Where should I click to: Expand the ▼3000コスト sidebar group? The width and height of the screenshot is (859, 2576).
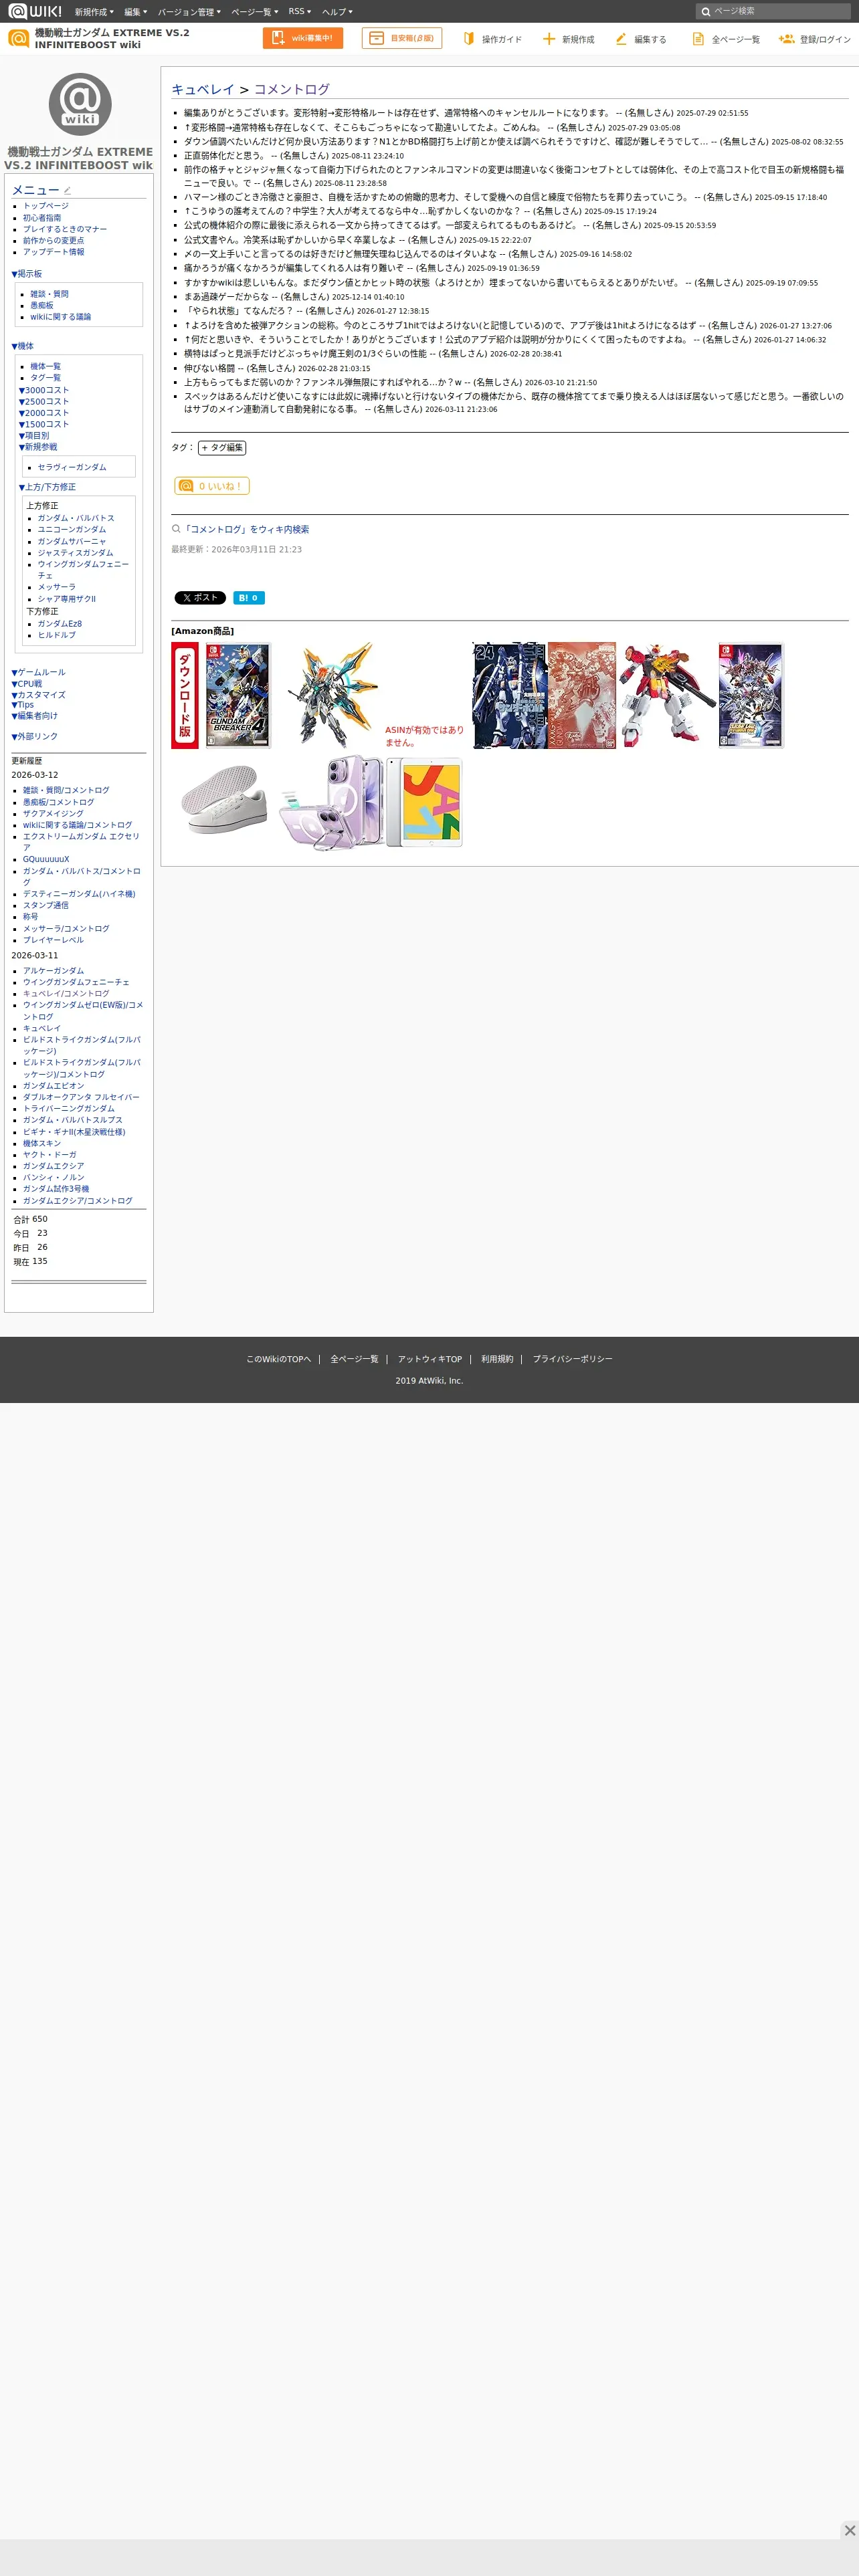(44, 390)
